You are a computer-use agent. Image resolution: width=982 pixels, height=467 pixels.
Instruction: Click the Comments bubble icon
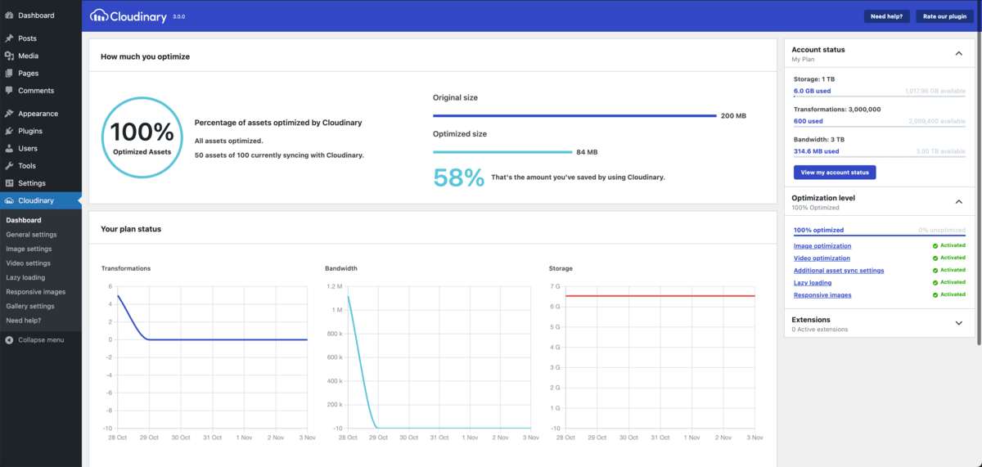pos(9,90)
